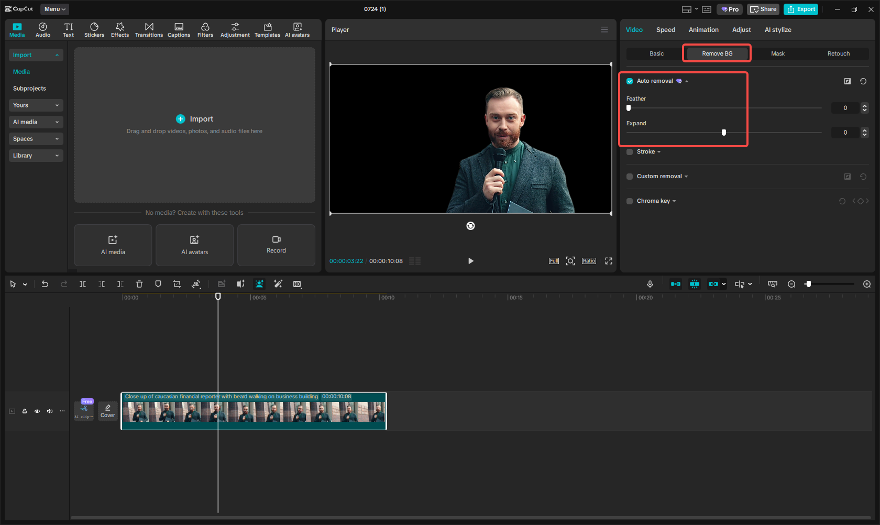880x525 pixels.
Task: Click the Play button in the Player
Action: 470,260
